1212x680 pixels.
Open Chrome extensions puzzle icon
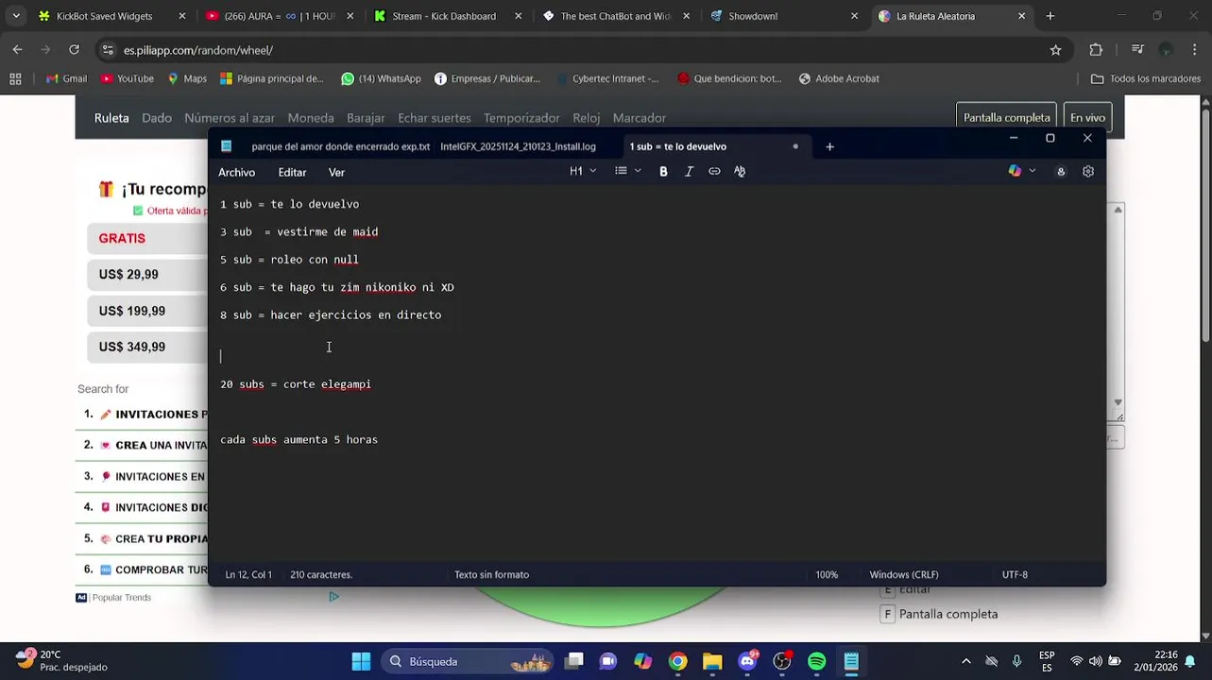pyautogui.click(x=1096, y=50)
